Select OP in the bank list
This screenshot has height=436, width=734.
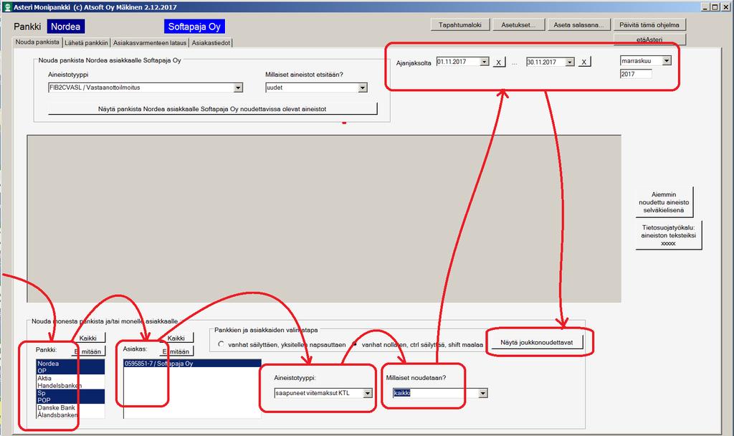tap(70, 371)
